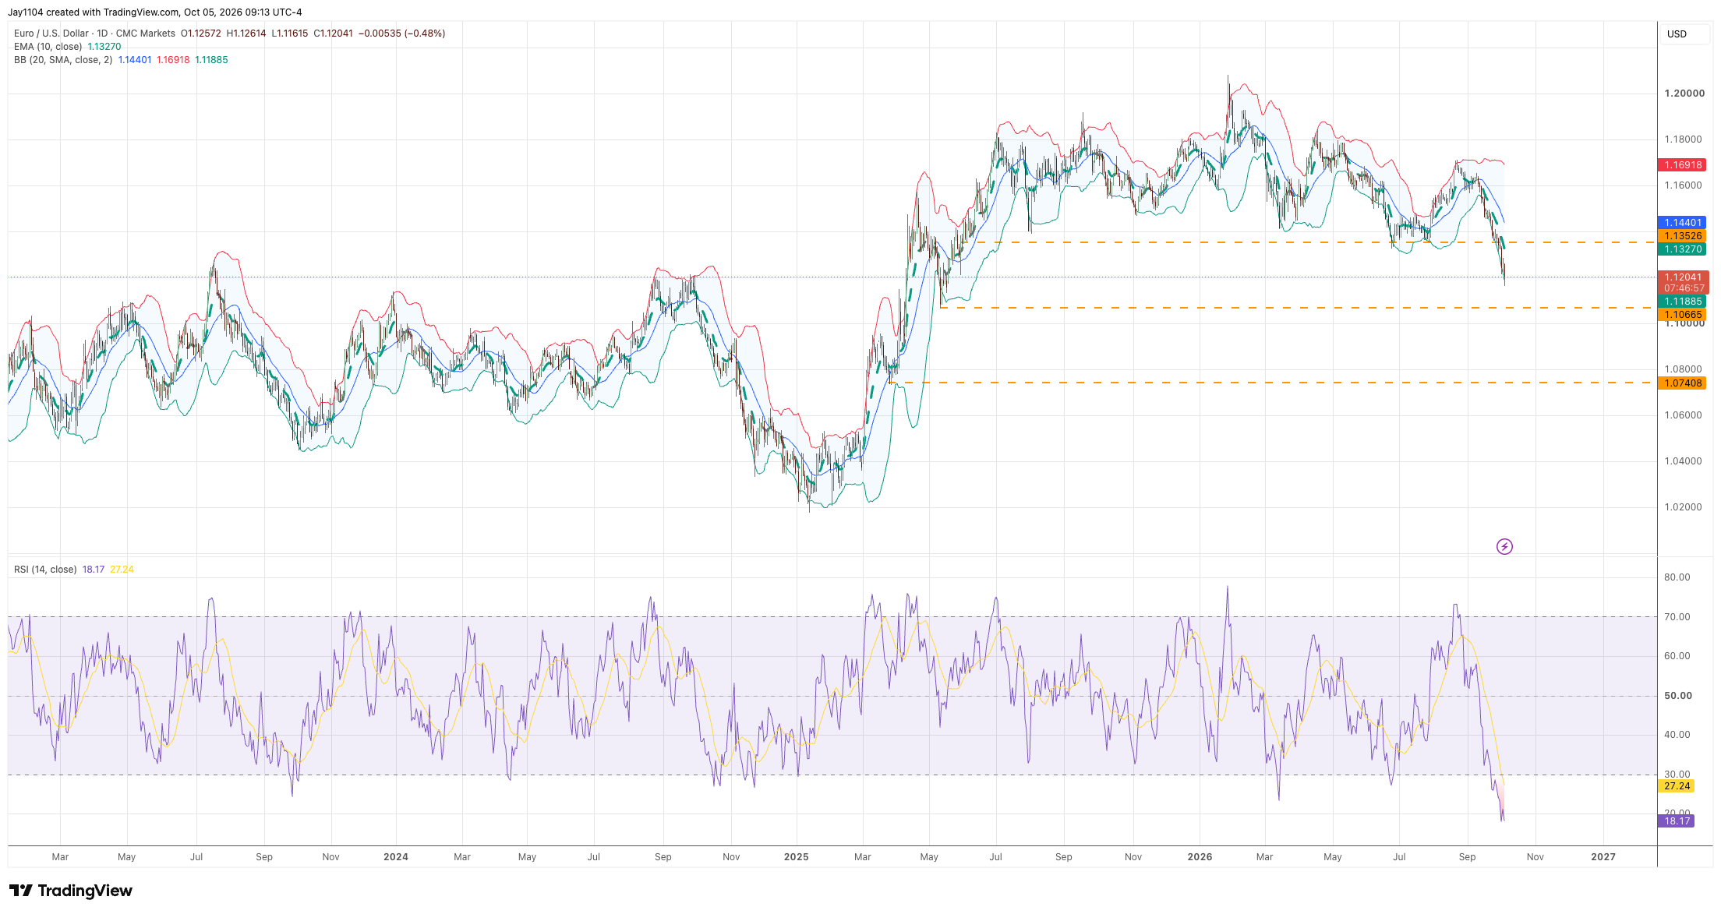Click the BB upper value 1.16918 in legend
Viewport: 1721px width, 914px height.
tap(173, 60)
